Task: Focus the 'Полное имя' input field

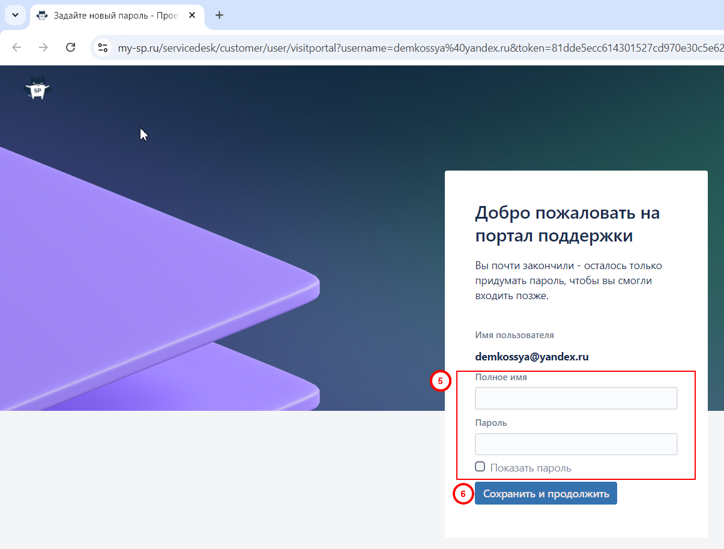Action: (x=576, y=398)
